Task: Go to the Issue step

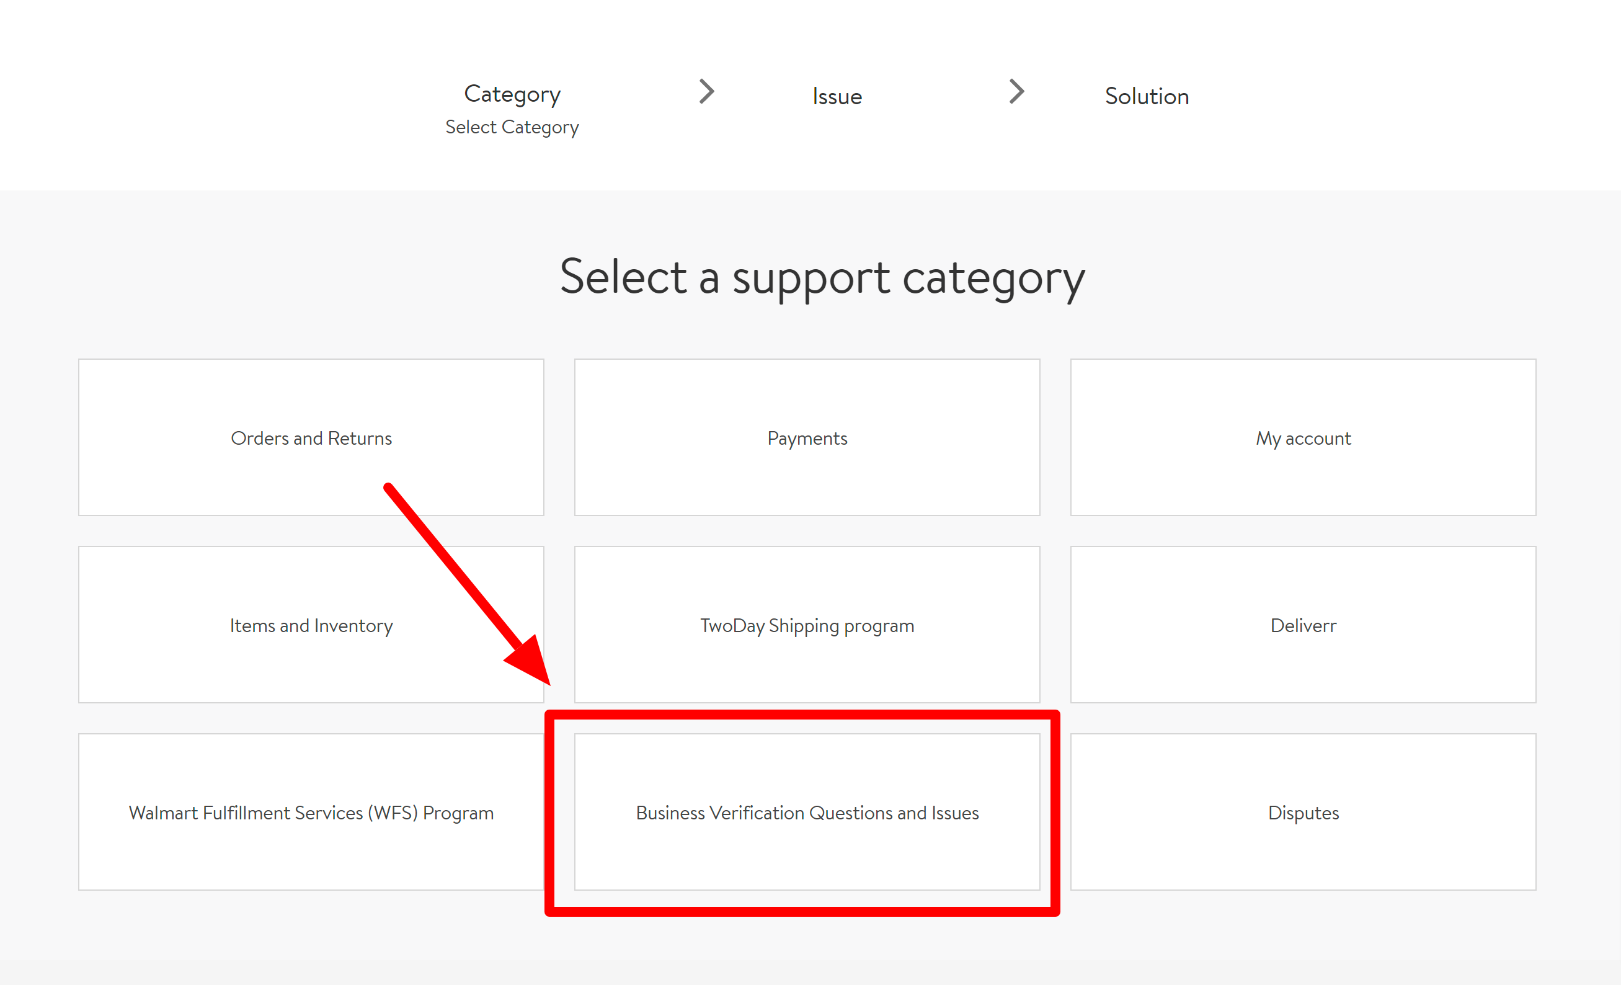Action: point(837,96)
